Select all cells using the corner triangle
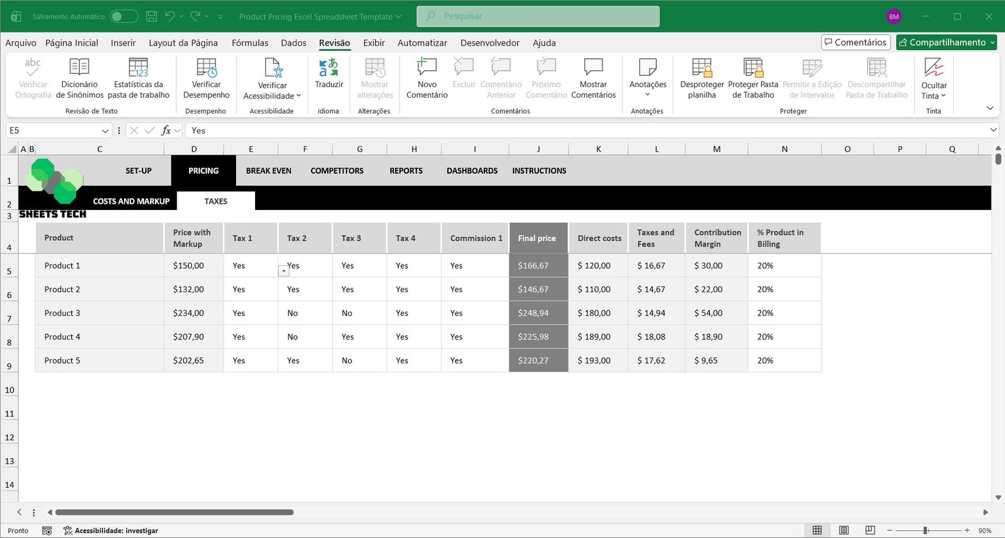This screenshot has width=1005, height=538. click(x=12, y=149)
